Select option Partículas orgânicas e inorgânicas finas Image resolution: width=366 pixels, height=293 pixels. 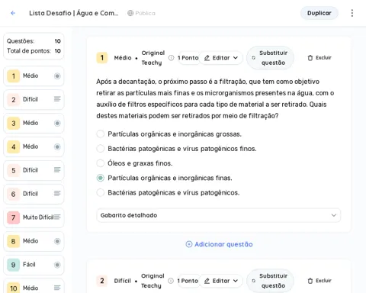pos(101,178)
